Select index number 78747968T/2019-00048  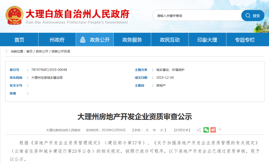49,70
